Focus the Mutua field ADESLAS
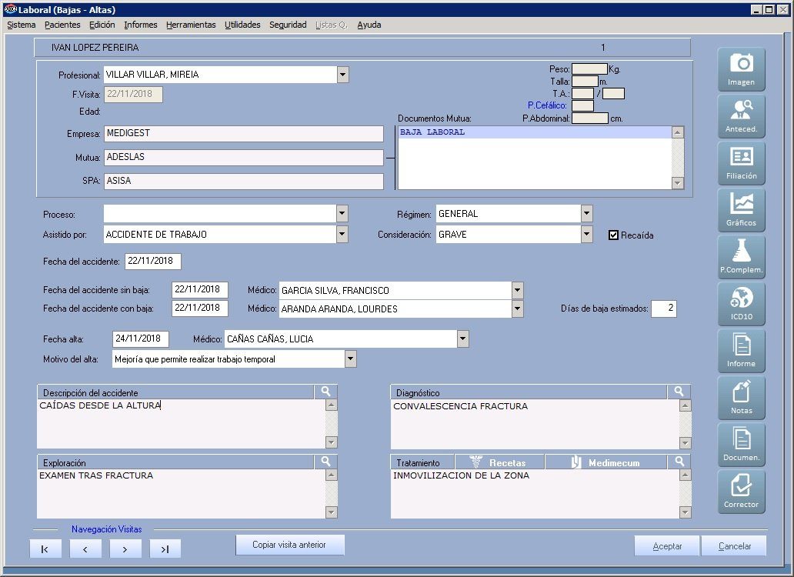The height and width of the screenshot is (577, 794). pyautogui.click(x=244, y=157)
